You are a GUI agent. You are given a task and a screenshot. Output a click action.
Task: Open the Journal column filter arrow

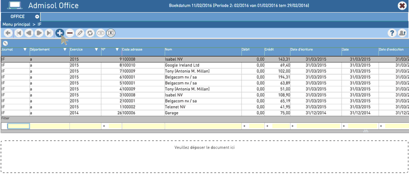pos(25,49)
